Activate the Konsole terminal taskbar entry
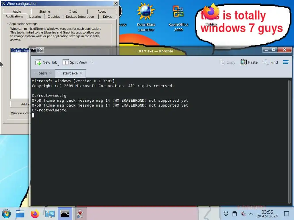Image resolution: width=294 pixels, height=220 pixels. coord(65,214)
